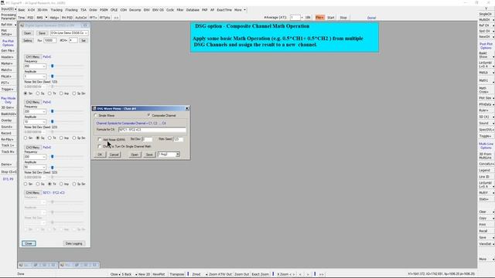
Task: Click Zoom Out in bottom toolbar
Action: [241, 274]
